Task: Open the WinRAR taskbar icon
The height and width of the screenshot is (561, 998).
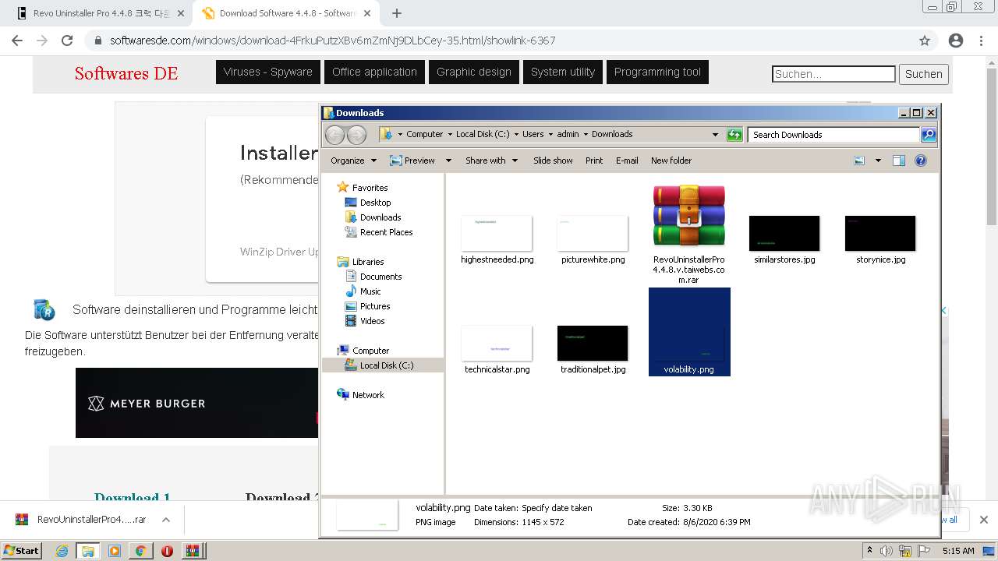Action: tap(192, 551)
